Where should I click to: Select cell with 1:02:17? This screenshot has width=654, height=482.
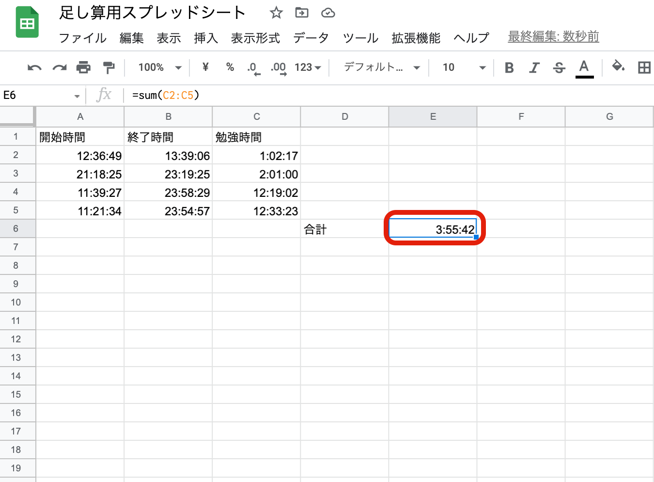coord(256,155)
